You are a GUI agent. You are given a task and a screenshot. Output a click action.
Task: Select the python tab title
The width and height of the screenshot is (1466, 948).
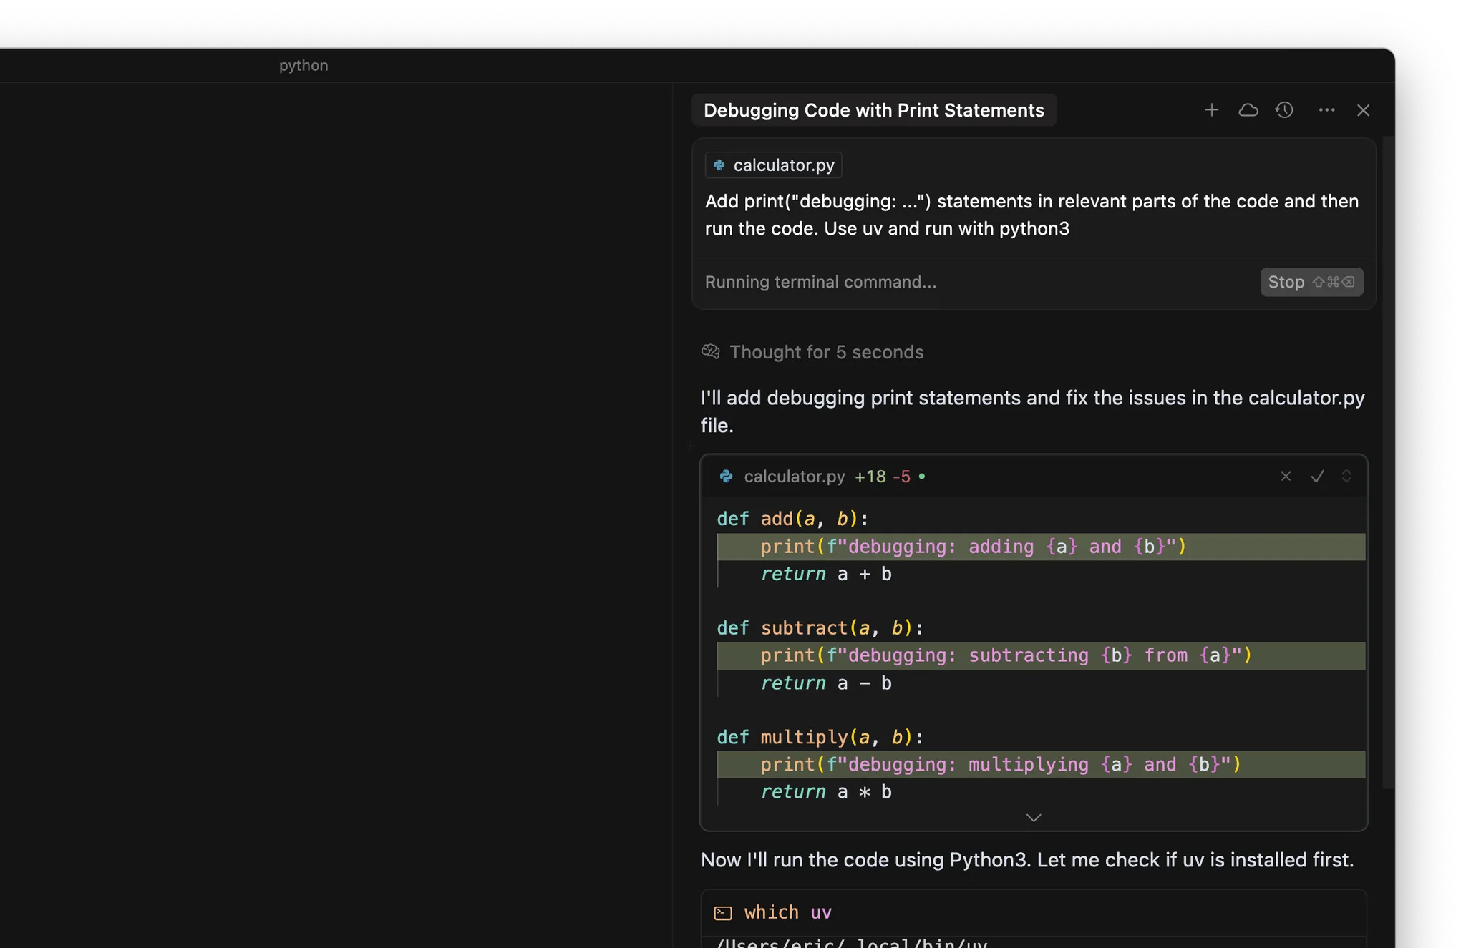point(304,65)
